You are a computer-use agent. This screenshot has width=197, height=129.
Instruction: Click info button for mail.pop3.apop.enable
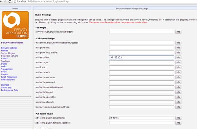click(178, 52)
